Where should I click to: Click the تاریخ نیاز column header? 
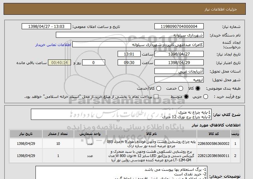point(26,134)
